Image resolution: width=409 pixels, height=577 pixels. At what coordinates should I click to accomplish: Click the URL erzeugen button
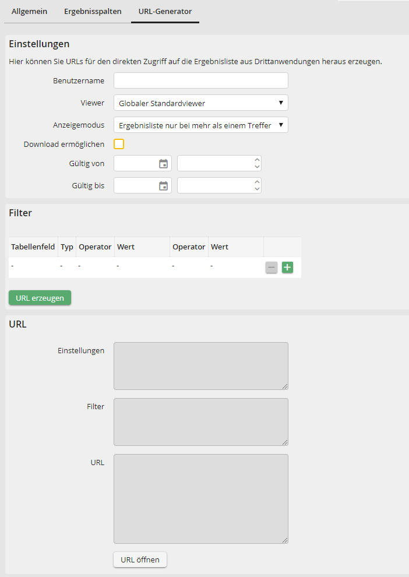pyautogui.click(x=40, y=297)
